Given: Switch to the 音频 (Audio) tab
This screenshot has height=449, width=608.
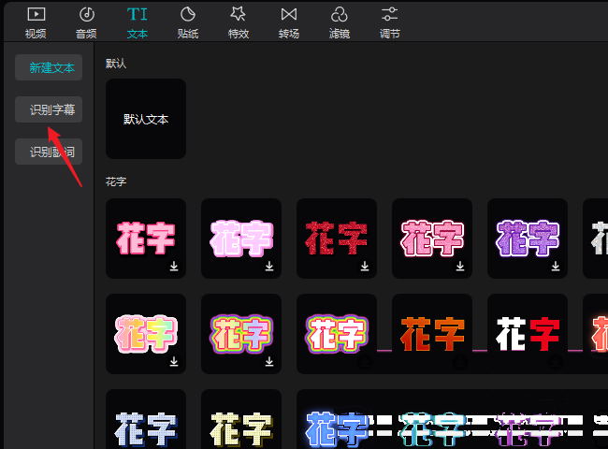Looking at the screenshot, I should pyautogui.click(x=86, y=22).
